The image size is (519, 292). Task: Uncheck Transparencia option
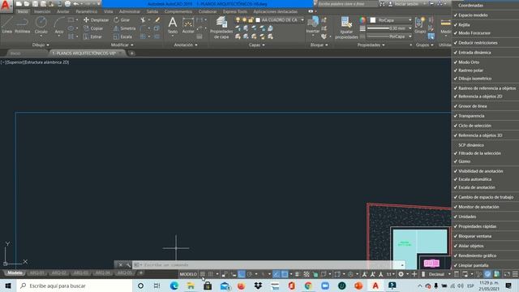coord(485,116)
